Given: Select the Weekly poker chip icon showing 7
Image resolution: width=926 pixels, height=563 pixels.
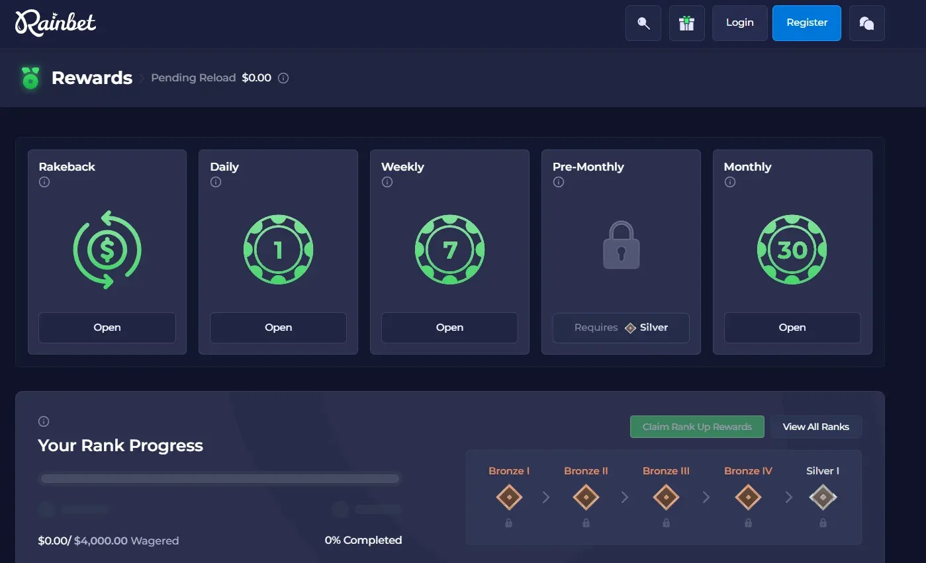Looking at the screenshot, I should coord(449,249).
